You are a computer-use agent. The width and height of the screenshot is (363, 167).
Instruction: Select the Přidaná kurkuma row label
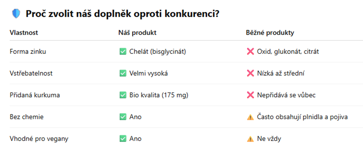click(x=35, y=95)
